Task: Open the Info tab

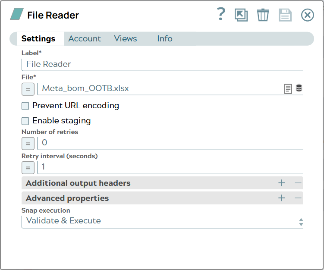Action: (165, 39)
